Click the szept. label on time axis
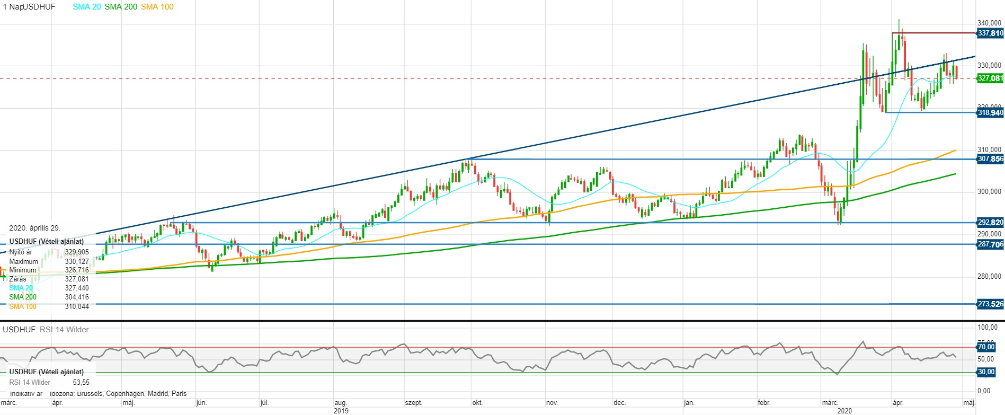The width and height of the screenshot is (1005, 415). point(414,403)
